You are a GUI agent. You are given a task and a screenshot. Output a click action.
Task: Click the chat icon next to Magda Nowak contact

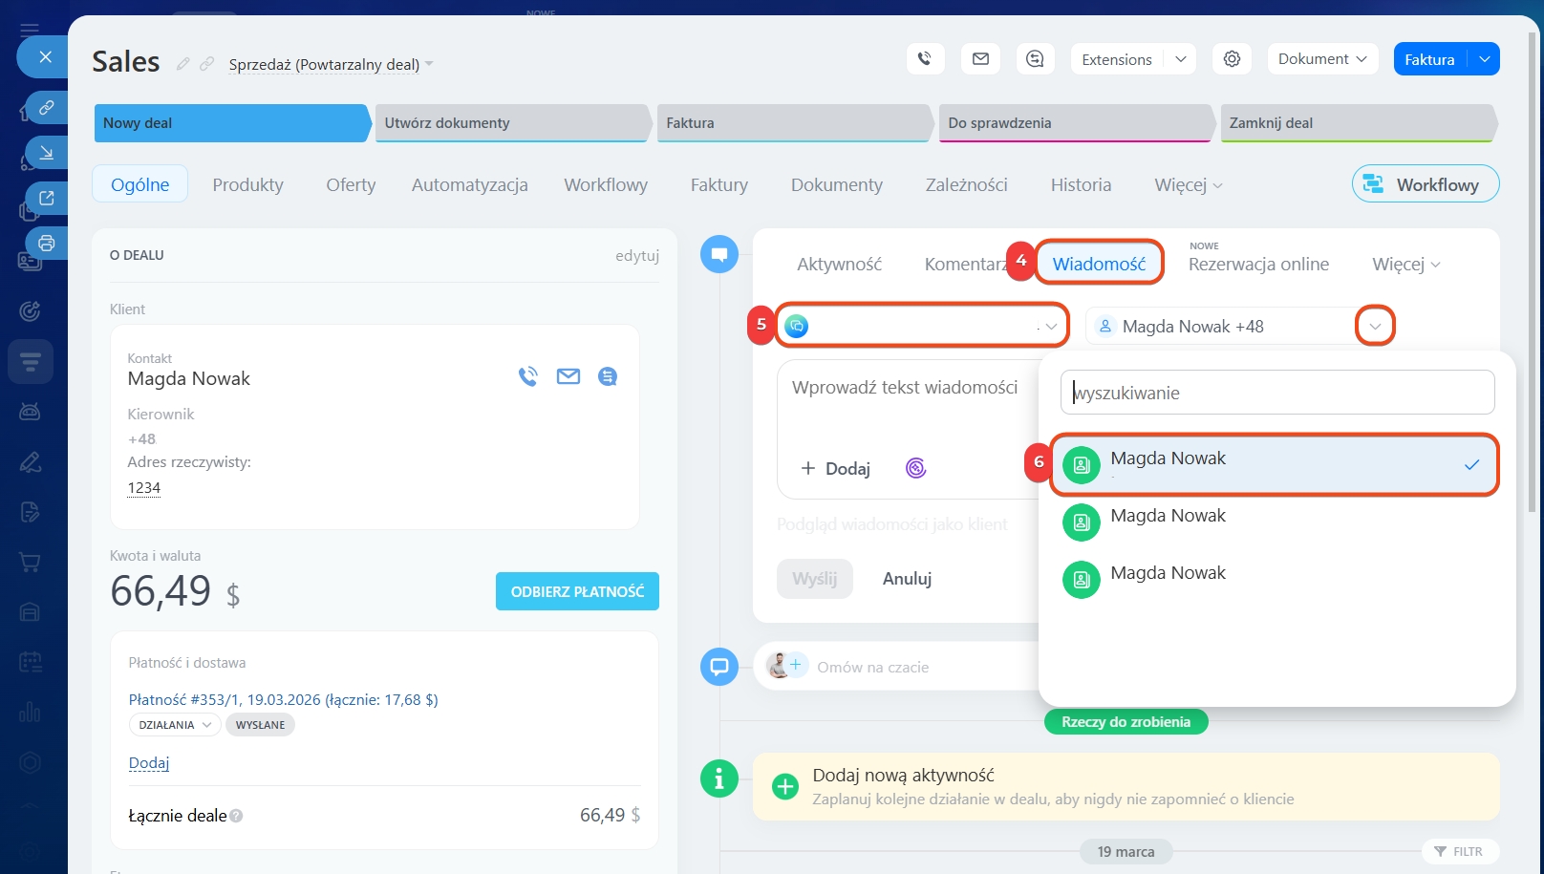(x=607, y=376)
